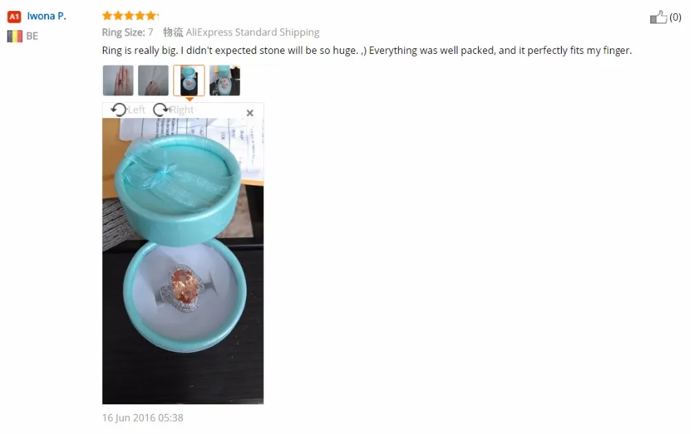
Task: Click the Belgium flag icon
Action: point(15,36)
